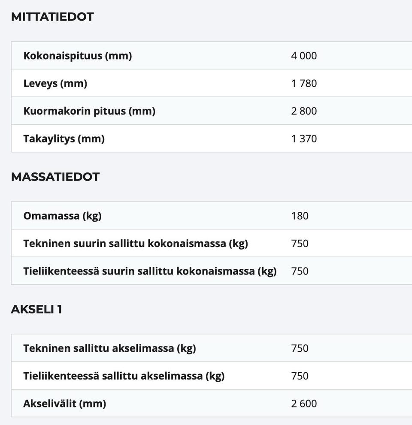
Task: Click the Tieliikenteessä suurin sallittu kokonaismassa value
Action: pos(300,271)
